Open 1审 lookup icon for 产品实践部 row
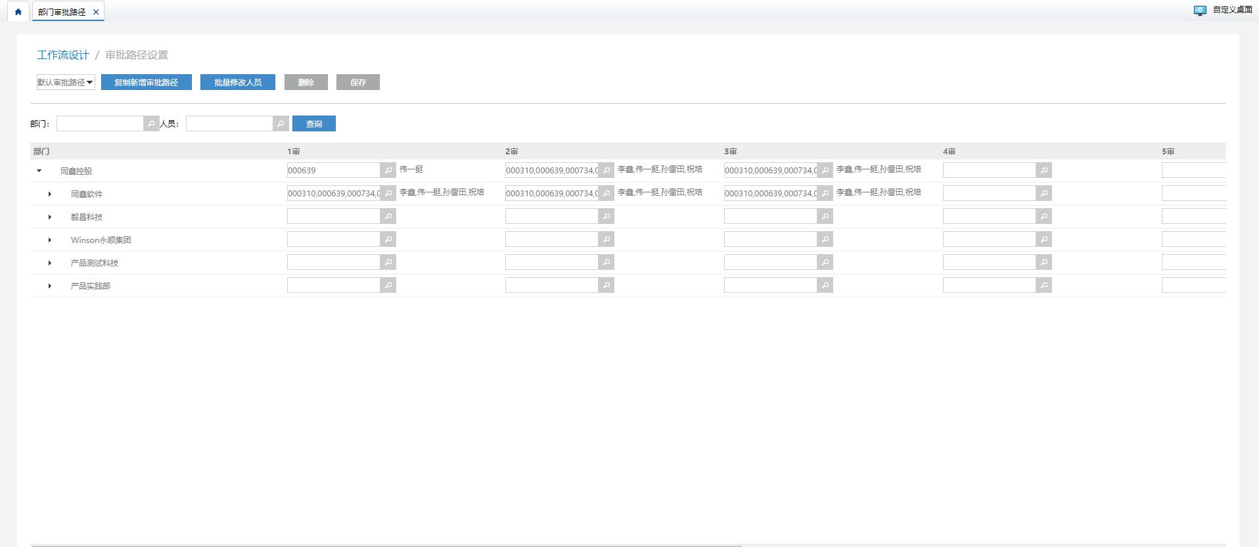 (388, 285)
